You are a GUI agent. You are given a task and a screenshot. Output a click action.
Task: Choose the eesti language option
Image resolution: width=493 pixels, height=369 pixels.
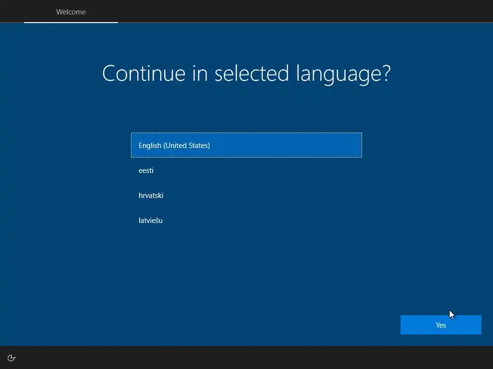[x=246, y=171]
